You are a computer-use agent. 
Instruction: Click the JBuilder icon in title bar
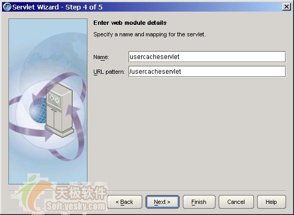tap(7, 7)
